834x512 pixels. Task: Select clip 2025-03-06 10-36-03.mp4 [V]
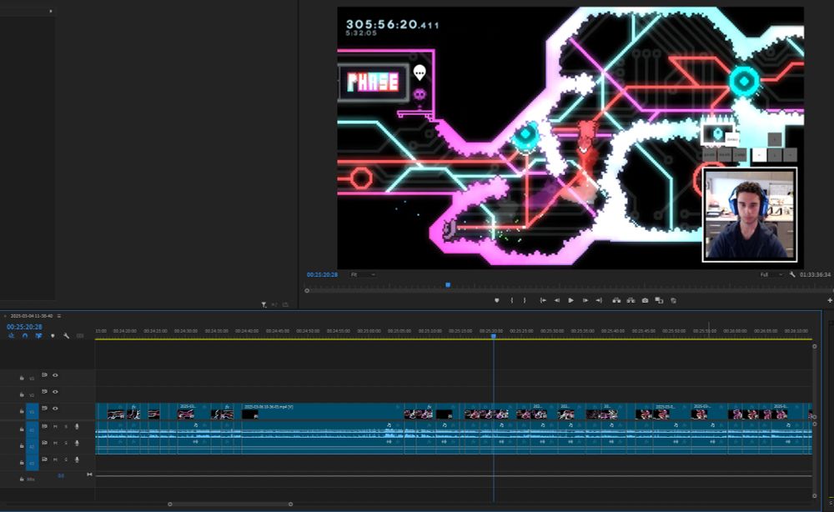[x=322, y=411]
